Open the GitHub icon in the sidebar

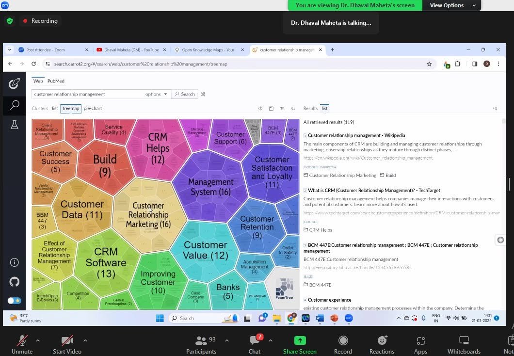(x=14, y=282)
